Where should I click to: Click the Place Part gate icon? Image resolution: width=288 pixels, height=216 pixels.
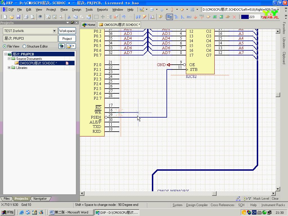pos(208,17)
